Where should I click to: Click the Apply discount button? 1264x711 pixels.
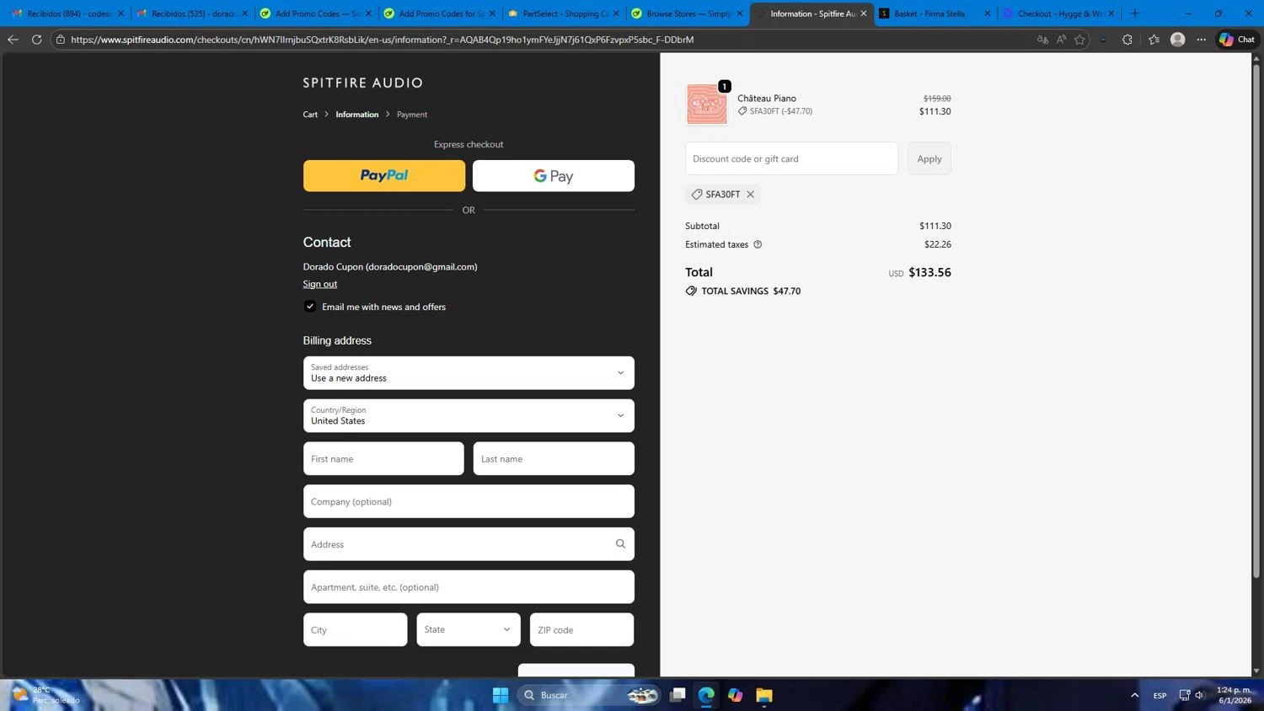click(x=929, y=158)
